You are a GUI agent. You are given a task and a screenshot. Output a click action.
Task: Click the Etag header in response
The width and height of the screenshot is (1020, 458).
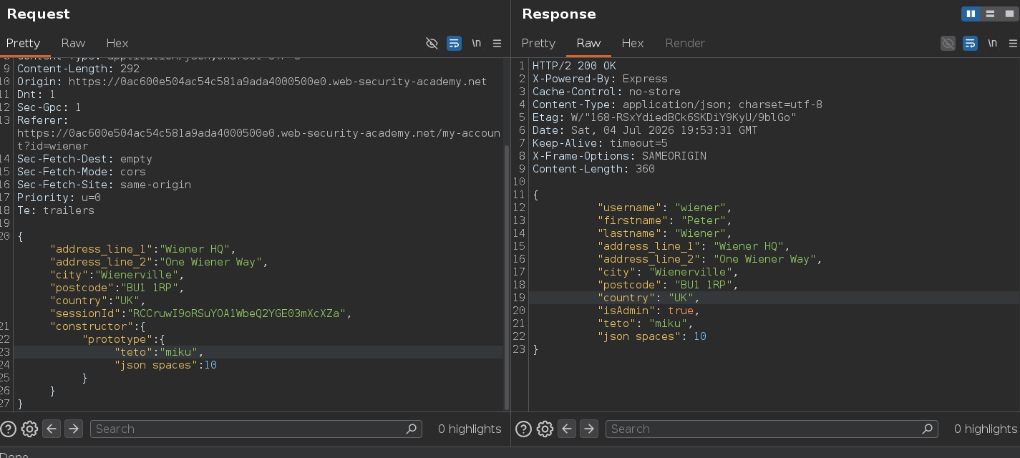(x=664, y=117)
